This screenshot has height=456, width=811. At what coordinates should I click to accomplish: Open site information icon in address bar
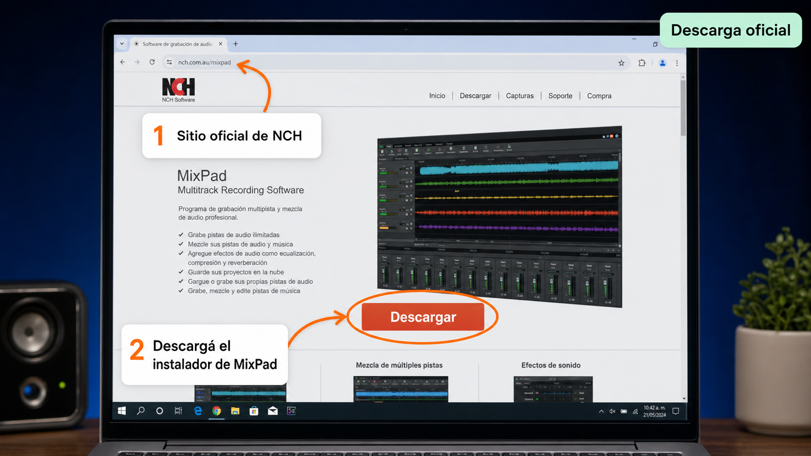(x=169, y=62)
